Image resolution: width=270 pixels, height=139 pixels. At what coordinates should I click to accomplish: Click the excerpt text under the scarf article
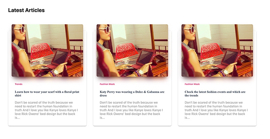pos(46,110)
